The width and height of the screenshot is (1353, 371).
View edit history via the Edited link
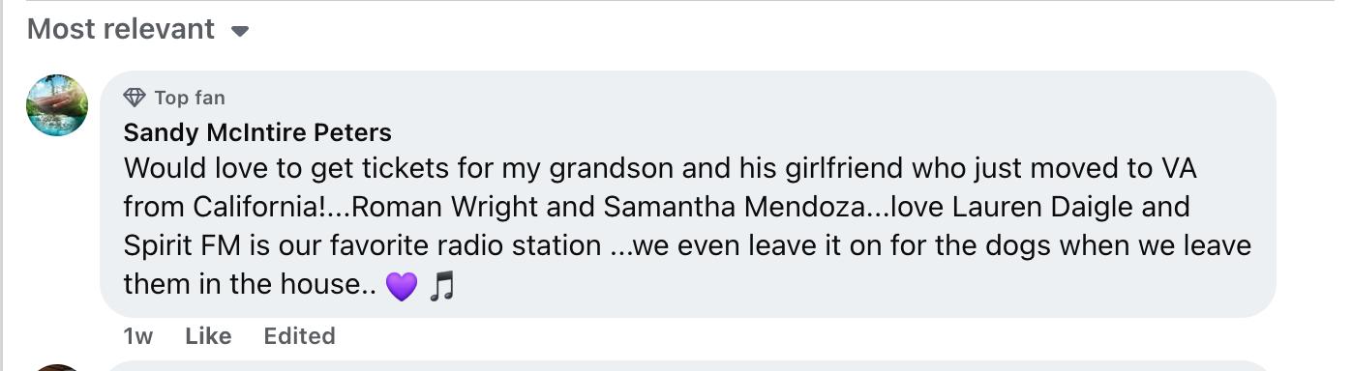(x=299, y=336)
